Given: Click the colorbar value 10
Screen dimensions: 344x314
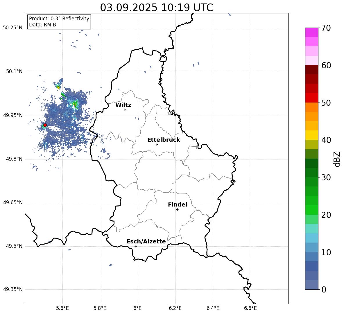Looking at the screenshot, I should point(326,252).
